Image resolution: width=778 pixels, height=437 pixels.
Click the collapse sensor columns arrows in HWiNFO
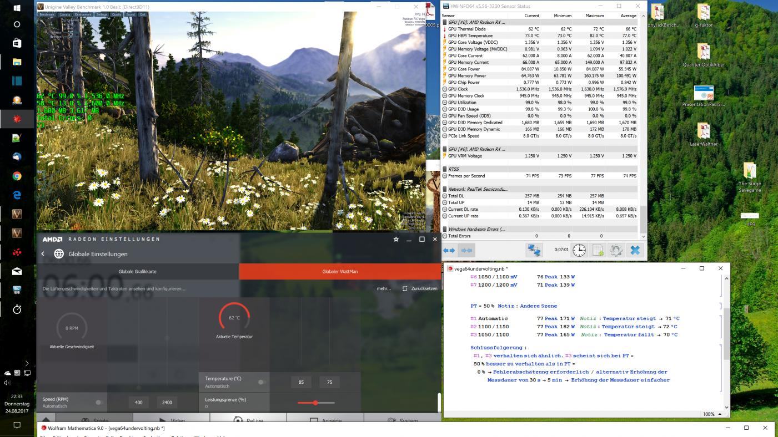pyautogui.click(x=467, y=251)
